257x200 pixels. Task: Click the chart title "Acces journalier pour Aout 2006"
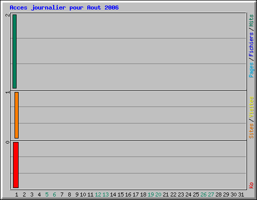click(x=64, y=7)
